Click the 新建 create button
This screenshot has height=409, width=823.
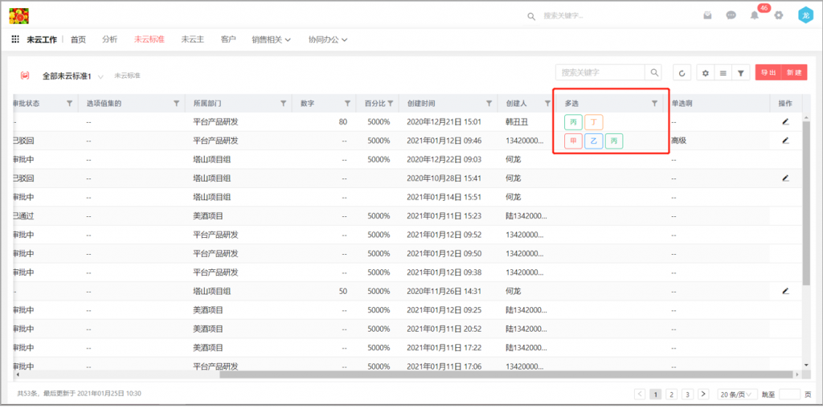pyautogui.click(x=794, y=73)
